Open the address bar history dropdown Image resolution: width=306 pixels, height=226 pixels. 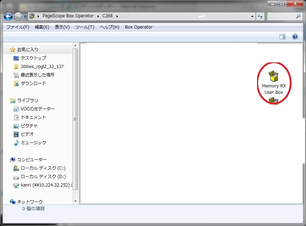click(252, 16)
